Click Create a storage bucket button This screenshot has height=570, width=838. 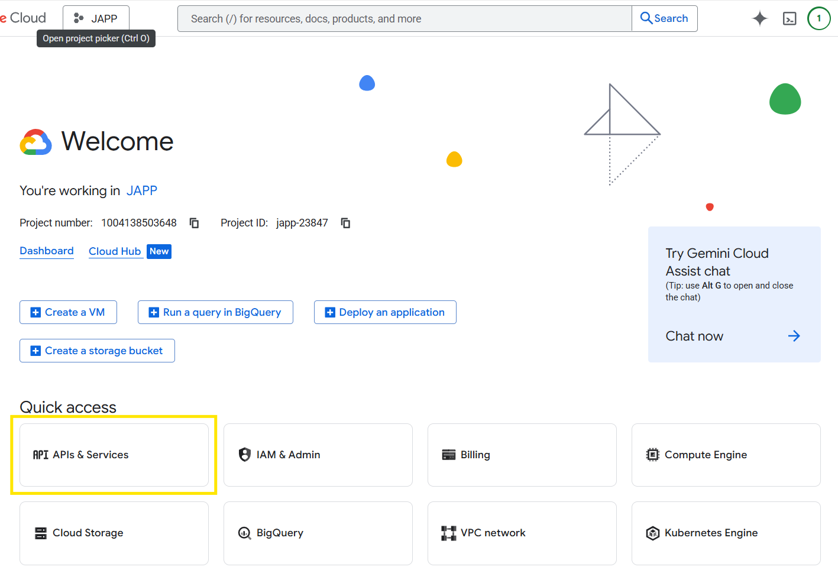[x=97, y=351]
